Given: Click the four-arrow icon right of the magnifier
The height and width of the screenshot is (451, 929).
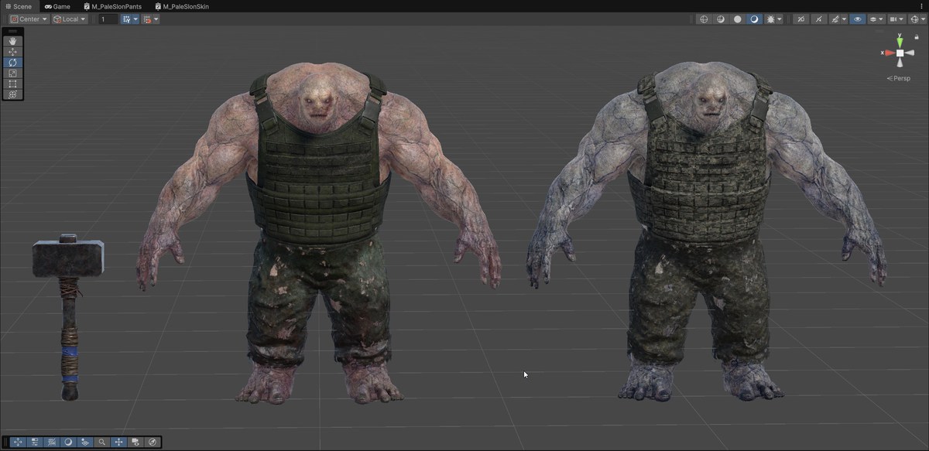Looking at the screenshot, I should pyautogui.click(x=118, y=442).
